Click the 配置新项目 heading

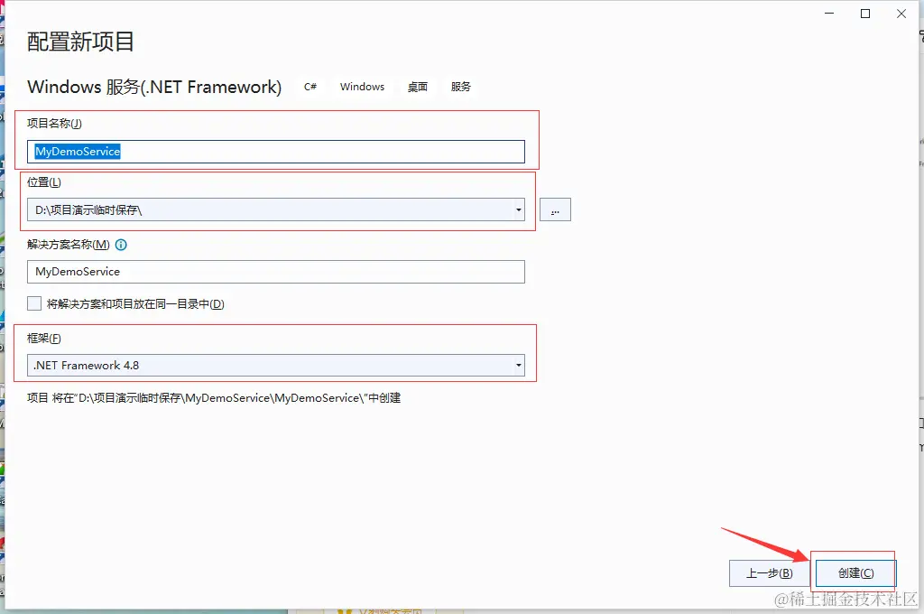(x=80, y=42)
